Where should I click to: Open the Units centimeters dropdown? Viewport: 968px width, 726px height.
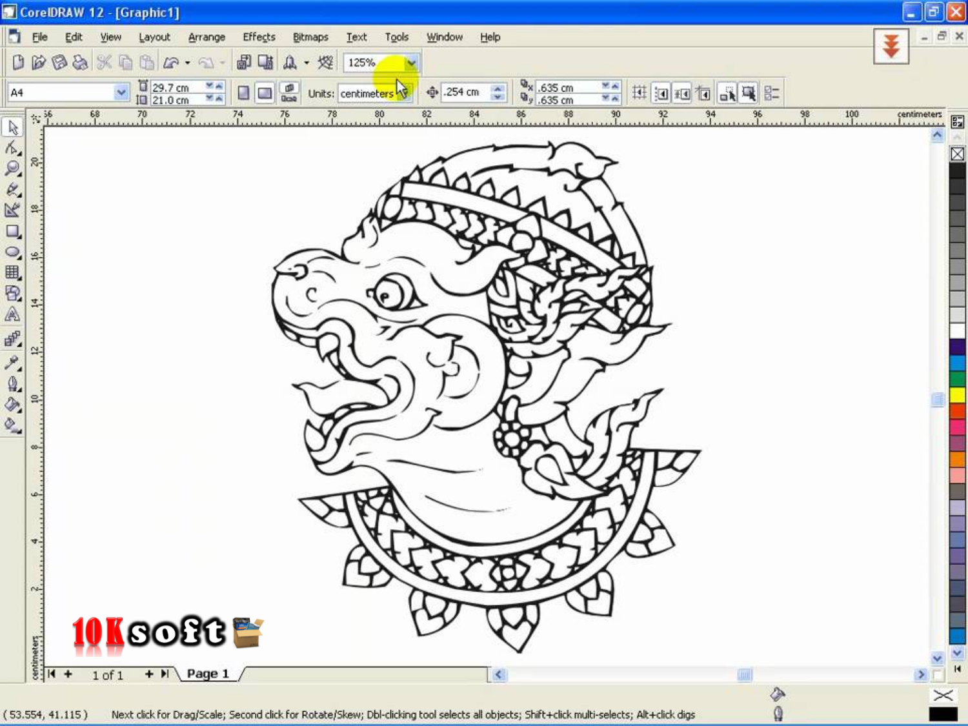click(405, 94)
